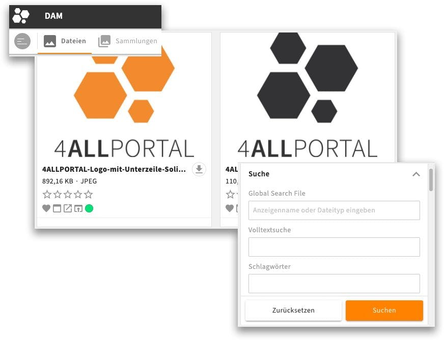
Task: Switch to the Dateien tab
Action: [x=65, y=41]
